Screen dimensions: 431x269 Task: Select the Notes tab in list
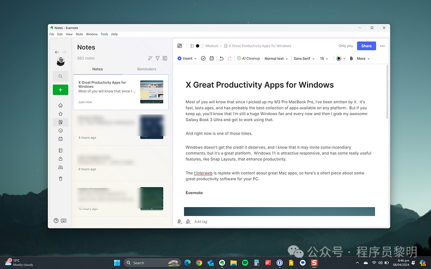[x=98, y=69]
